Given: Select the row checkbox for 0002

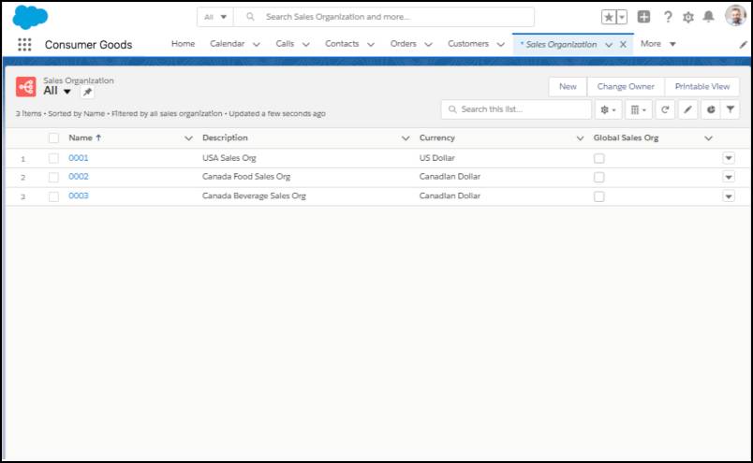Looking at the screenshot, I should point(53,177).
